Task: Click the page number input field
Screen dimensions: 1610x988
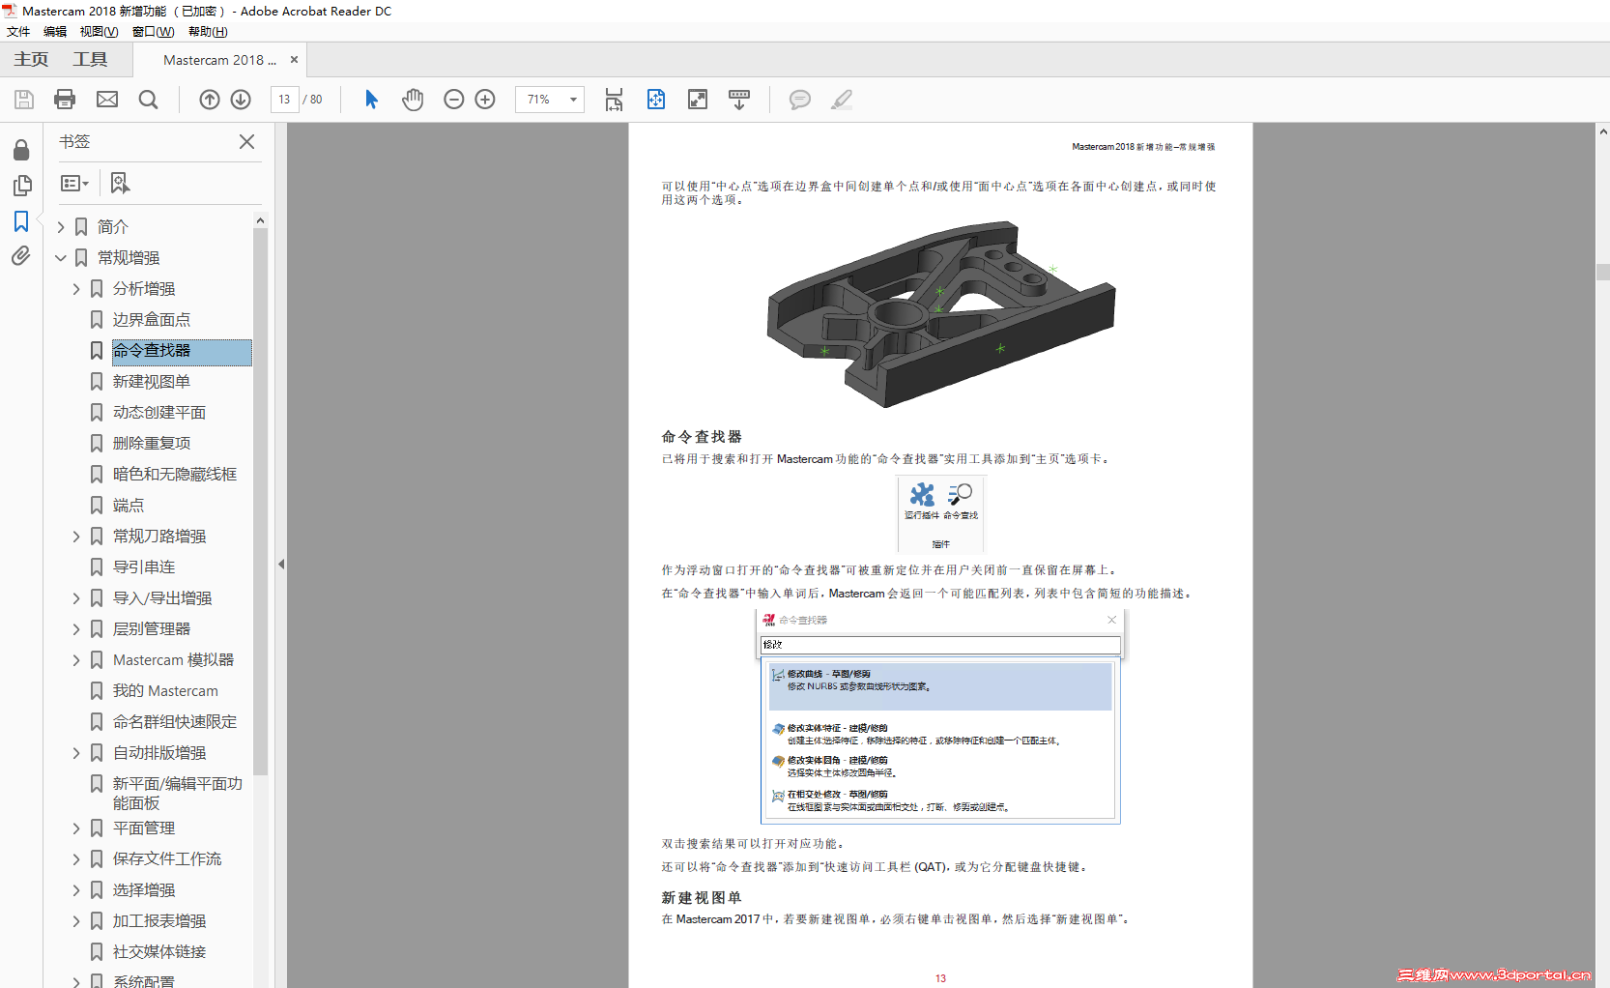Action: point(285,100)
